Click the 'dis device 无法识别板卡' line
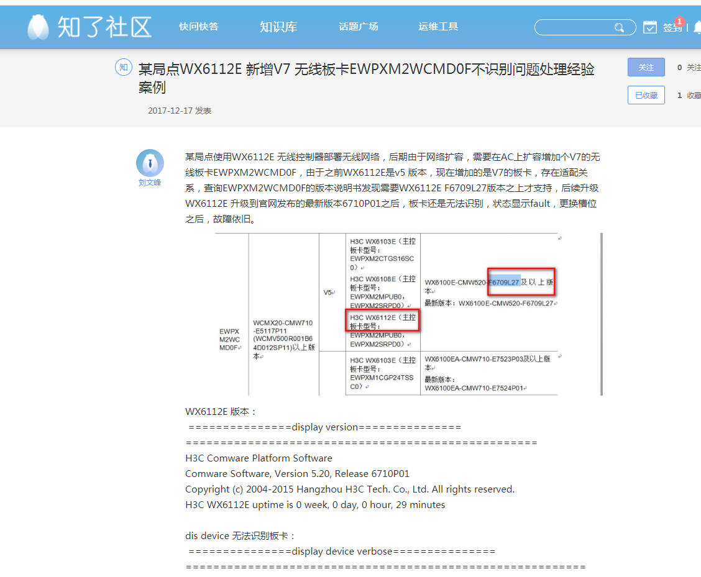Screen dimensions: 701x577 pyautogui.click(x=241, y=536)
